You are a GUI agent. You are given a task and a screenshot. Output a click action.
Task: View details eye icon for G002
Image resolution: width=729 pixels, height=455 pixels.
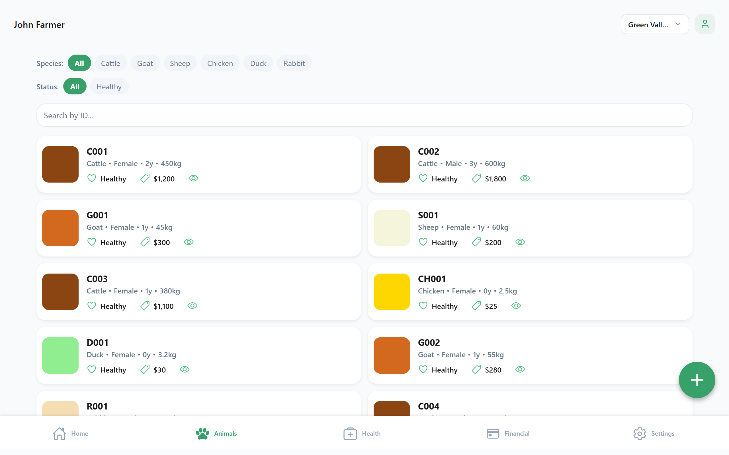pos(520,369)
